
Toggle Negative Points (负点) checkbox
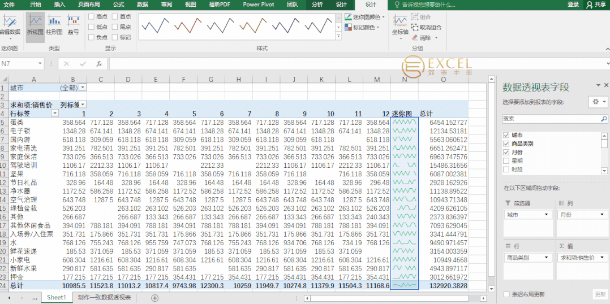click(x=92, y=37)
